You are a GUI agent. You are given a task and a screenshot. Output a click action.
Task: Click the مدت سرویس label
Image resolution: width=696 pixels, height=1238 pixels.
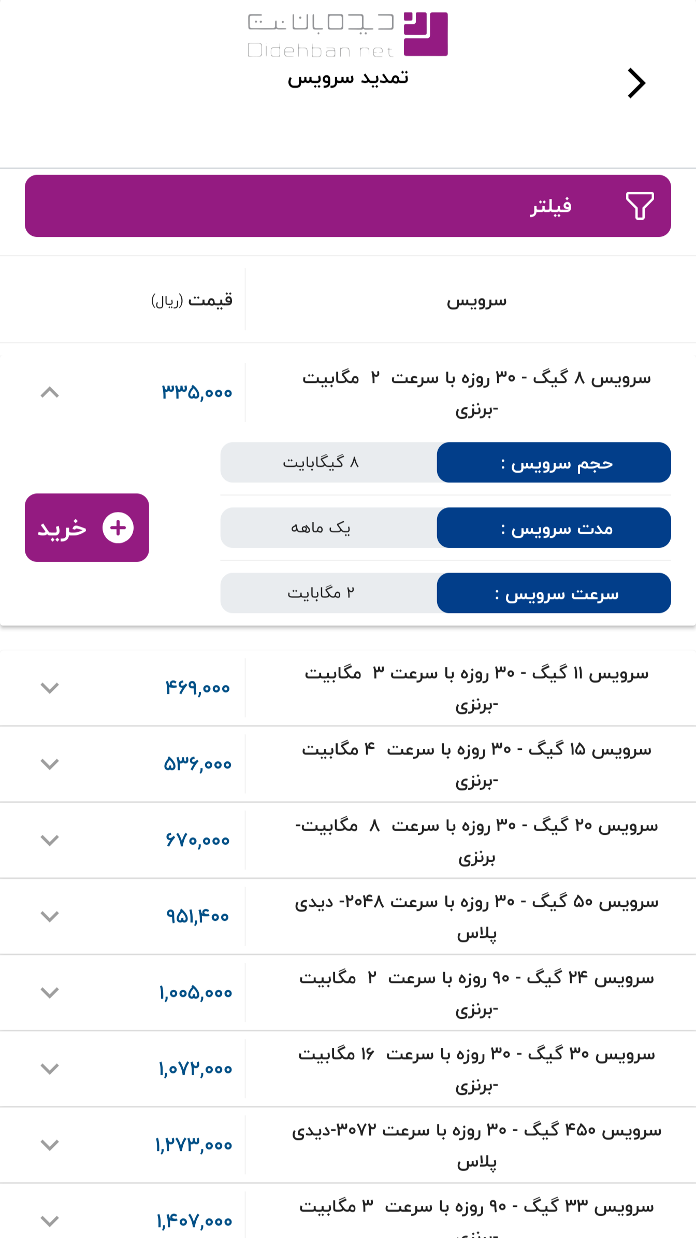554,528
